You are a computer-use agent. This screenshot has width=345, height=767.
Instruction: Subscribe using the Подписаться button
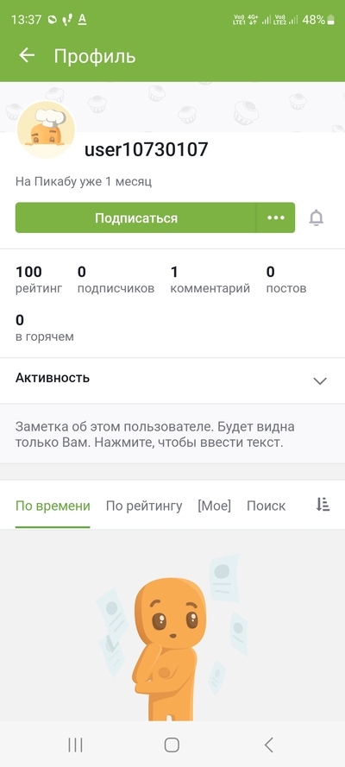click(x=136, y=217)
